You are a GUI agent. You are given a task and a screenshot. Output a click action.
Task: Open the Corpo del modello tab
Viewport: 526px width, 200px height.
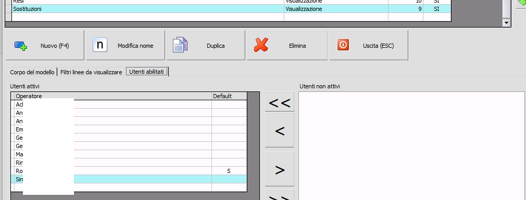pyautogui.click(x=32, y=72)
